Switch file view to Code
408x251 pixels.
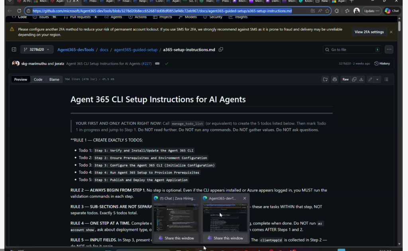[38, 79]
